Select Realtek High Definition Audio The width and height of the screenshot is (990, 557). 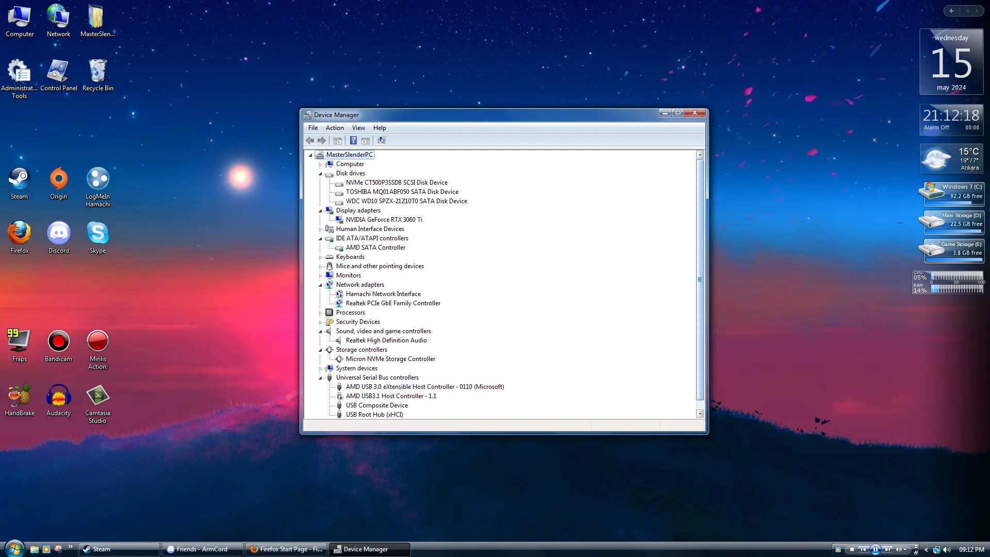[x=386, y=340]
